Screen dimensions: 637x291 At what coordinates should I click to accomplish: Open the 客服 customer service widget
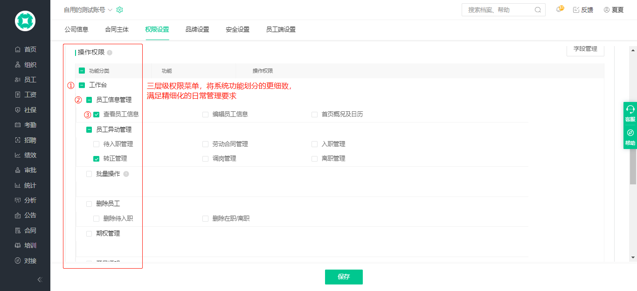tap(630, 114)
